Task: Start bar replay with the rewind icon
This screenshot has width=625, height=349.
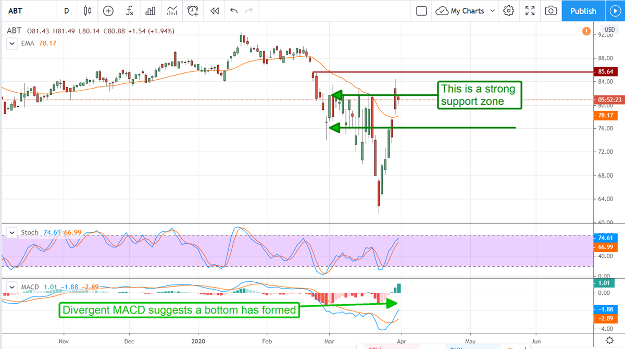Action: click(214, 10)
